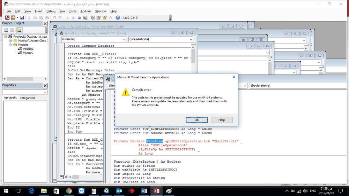Image resolution: width=349 pixels, height=196 pixels.
Task: Open the Outlook taskbar icon
Action: pos(119,191)
